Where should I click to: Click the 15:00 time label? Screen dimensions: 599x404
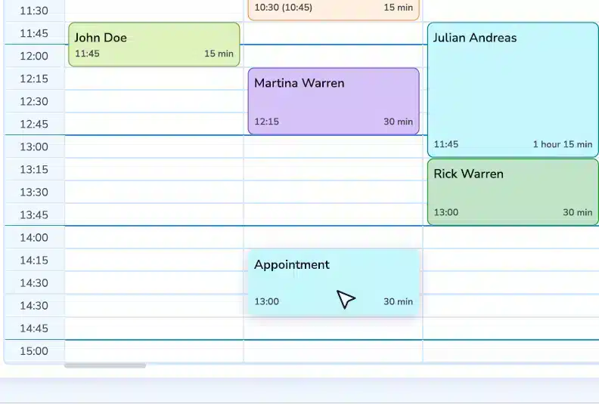pyautogui.click(x=34, y=351)
